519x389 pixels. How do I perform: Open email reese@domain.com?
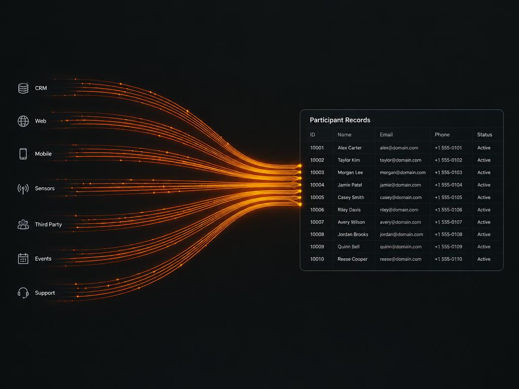[x=400, y=259]
